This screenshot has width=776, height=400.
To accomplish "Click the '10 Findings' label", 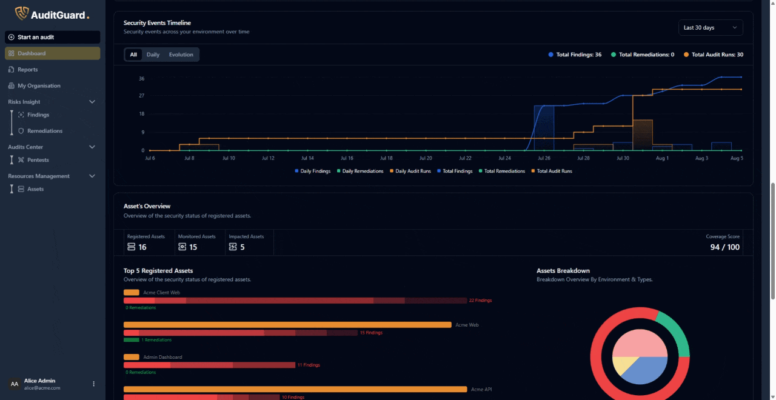I will point(293,397).
